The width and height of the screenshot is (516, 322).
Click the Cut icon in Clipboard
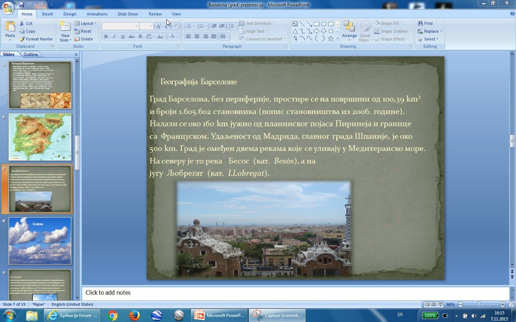pos(22,24)
